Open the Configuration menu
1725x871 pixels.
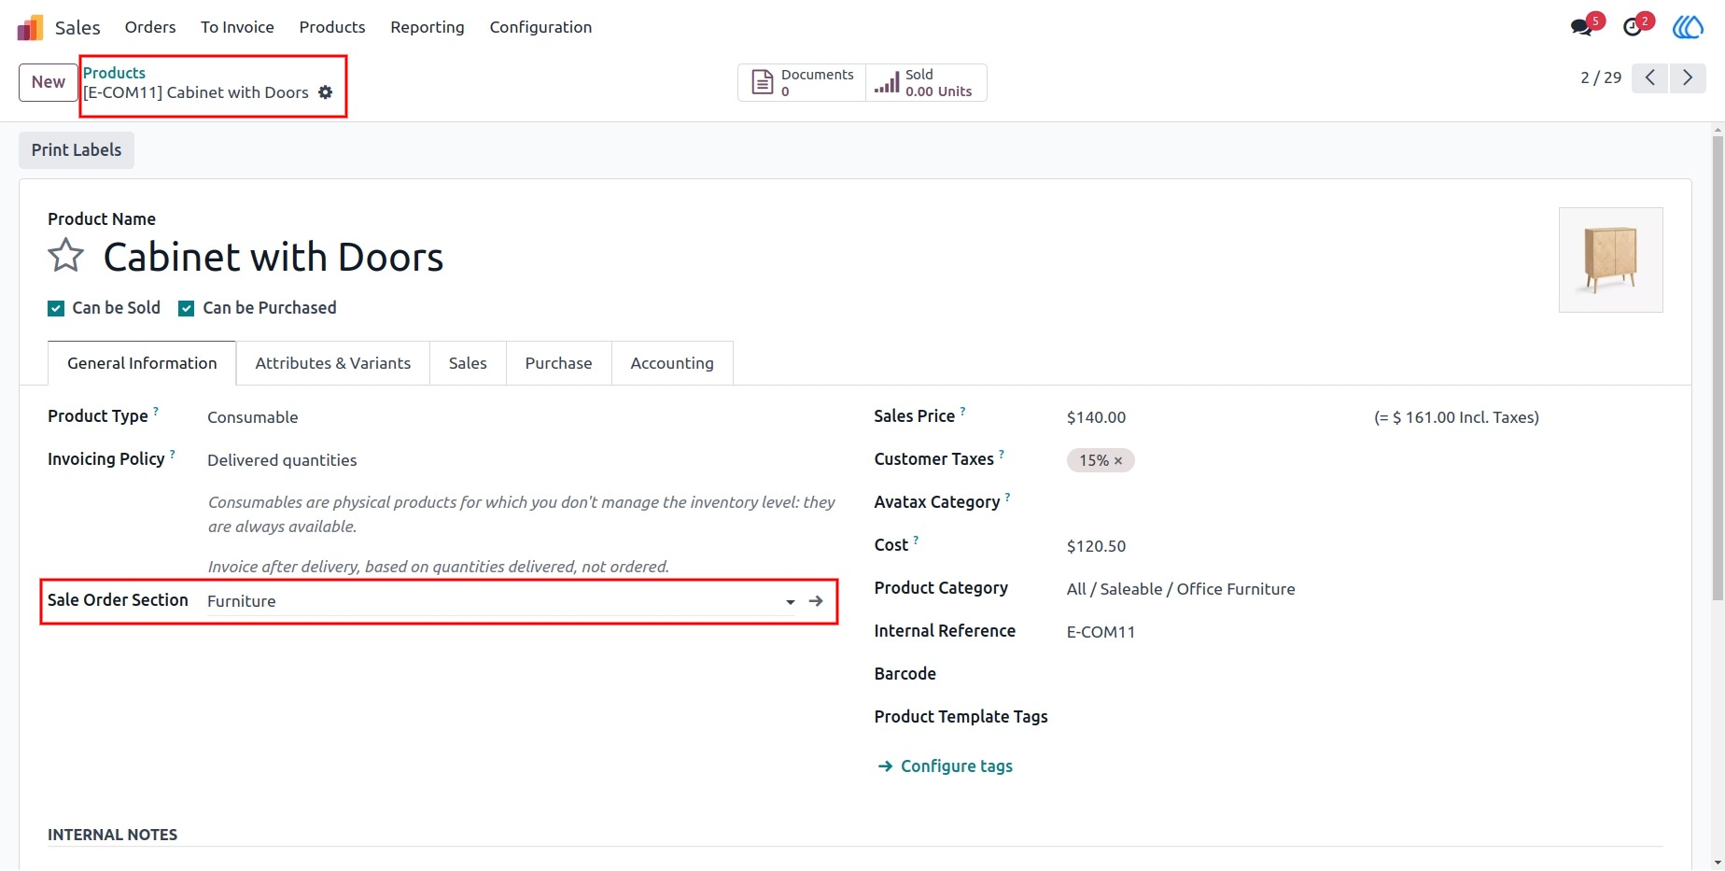tap(541, 27)
